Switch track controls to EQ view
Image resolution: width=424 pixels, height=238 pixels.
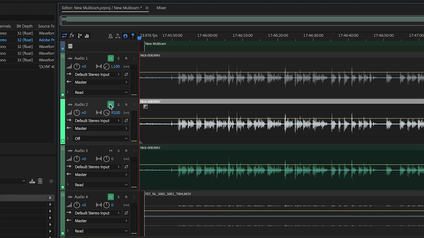[87, 36]
